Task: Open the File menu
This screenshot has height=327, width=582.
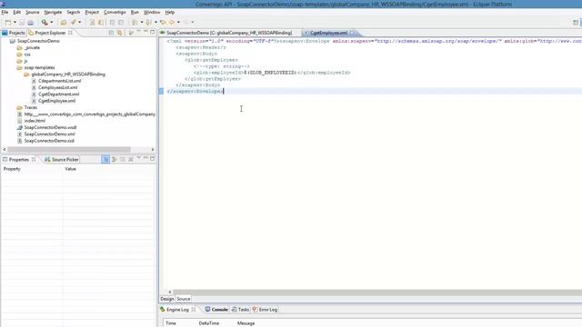Action: tap(5, 12)
